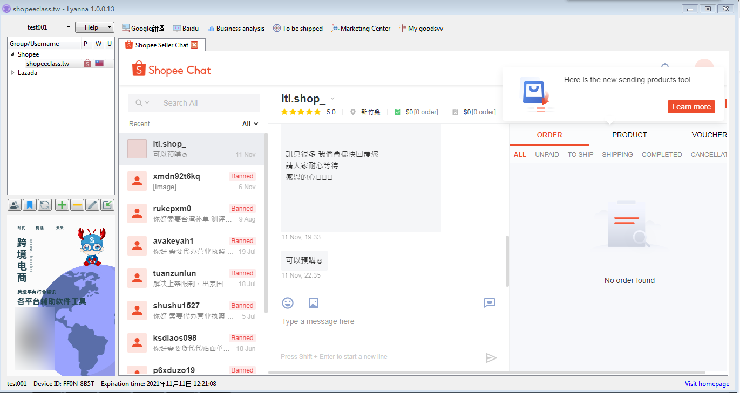Click the Group/Username column header

pos(44,43)
